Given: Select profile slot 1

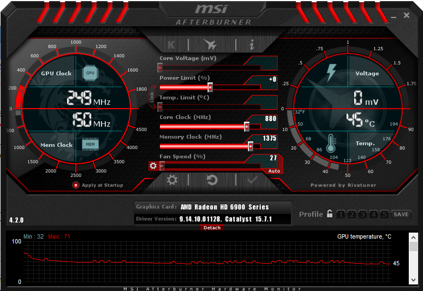Looking at the screenshot, I should click(341, 215).
